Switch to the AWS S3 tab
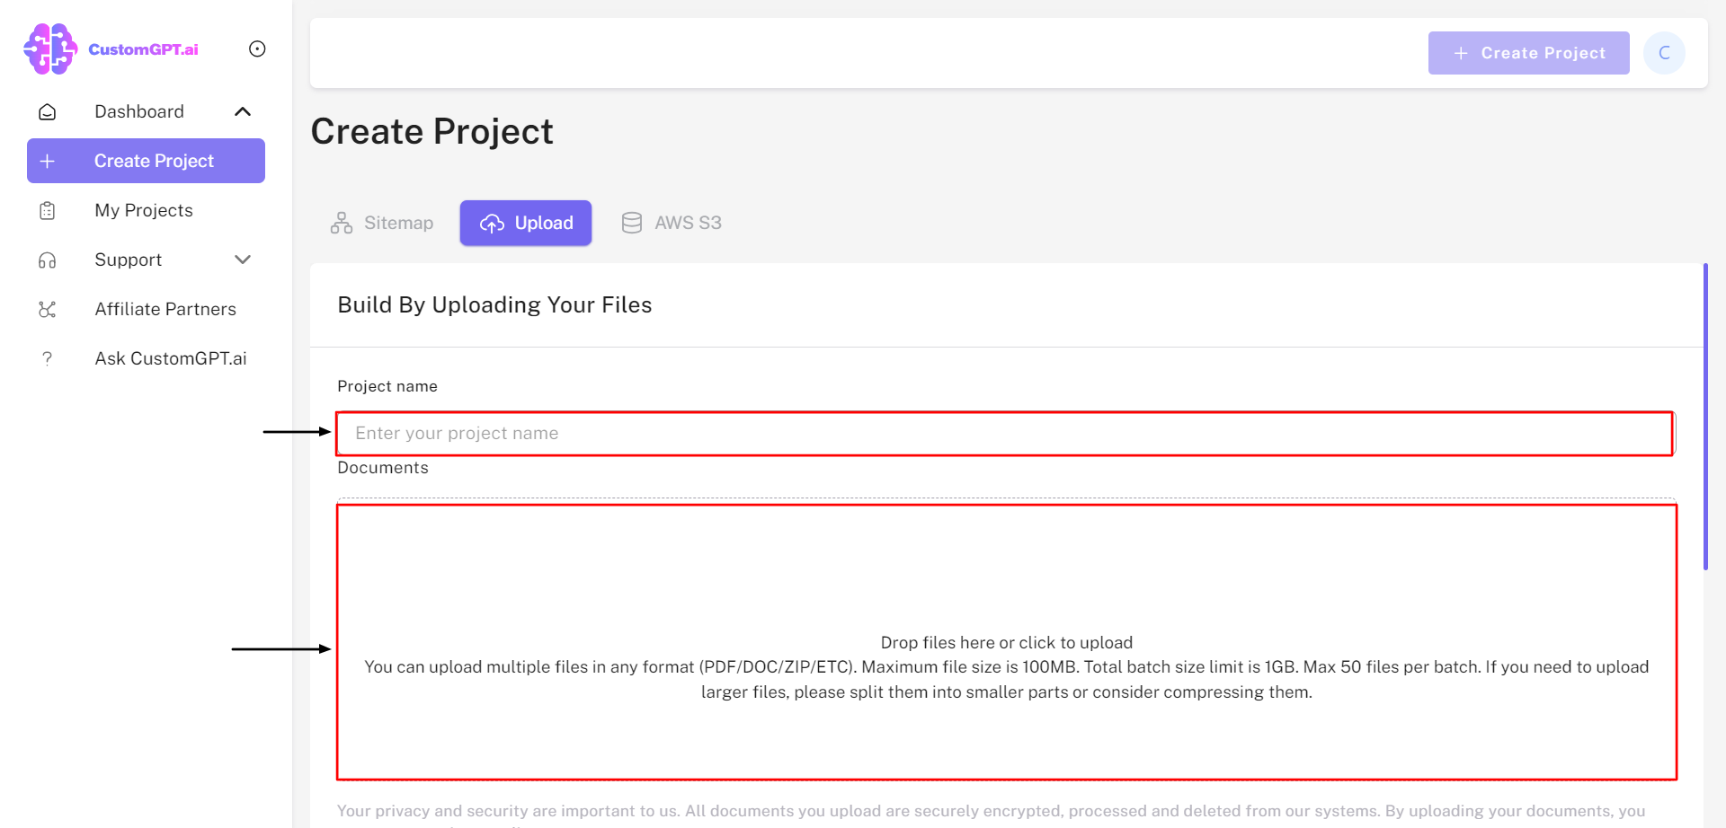This screenshot has height=828, width=1726. [672, 223]
